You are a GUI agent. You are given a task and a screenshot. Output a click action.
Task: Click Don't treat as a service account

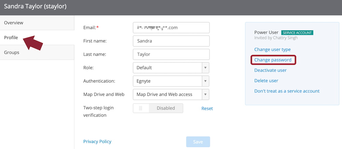coord(287,91)
